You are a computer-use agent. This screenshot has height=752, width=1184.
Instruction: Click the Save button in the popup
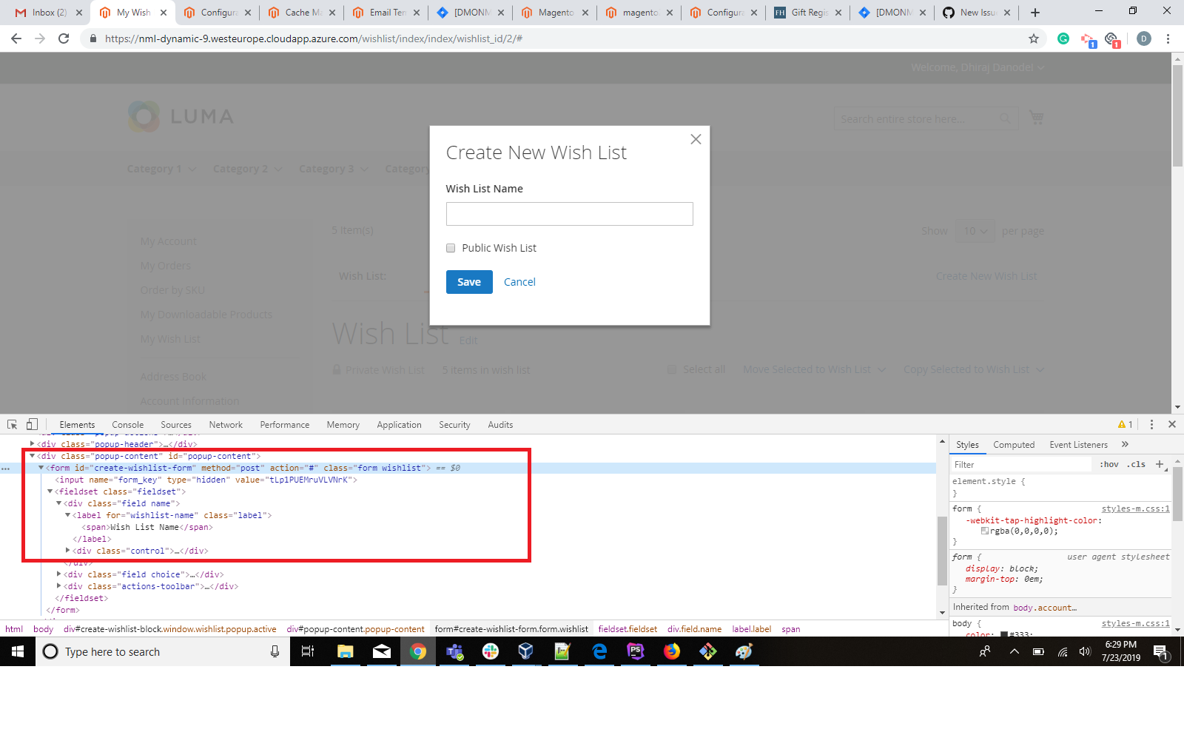pos(468,282)
